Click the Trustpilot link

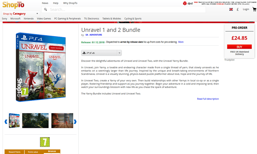[x=229, y=60]
